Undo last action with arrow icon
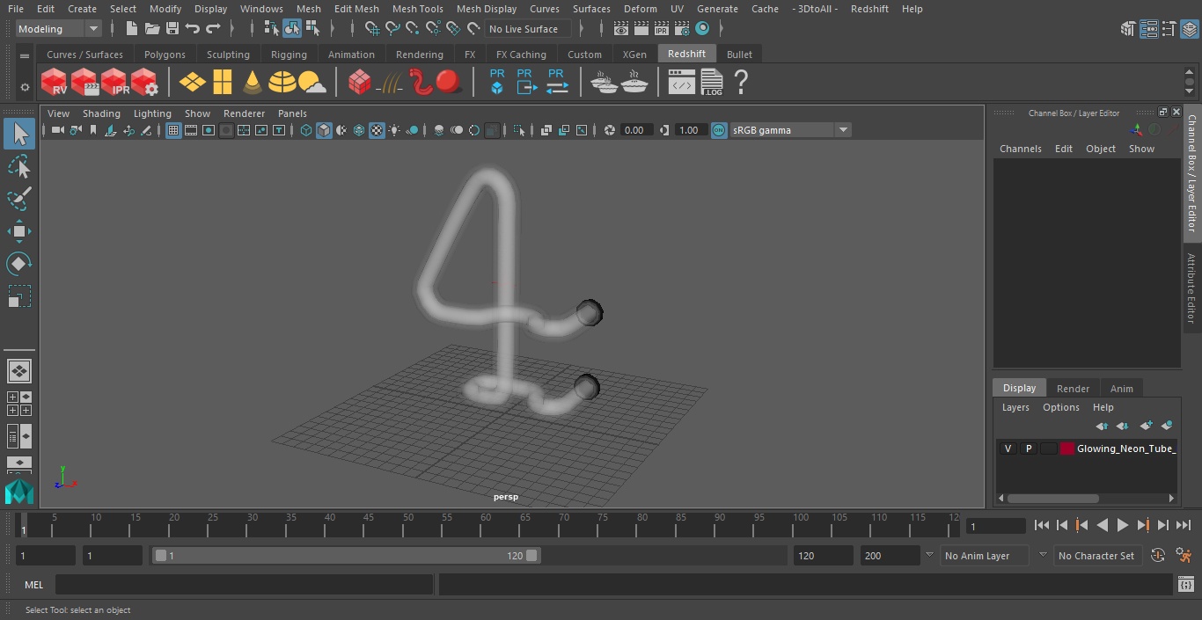The image size is (1202, 620). 193,29
